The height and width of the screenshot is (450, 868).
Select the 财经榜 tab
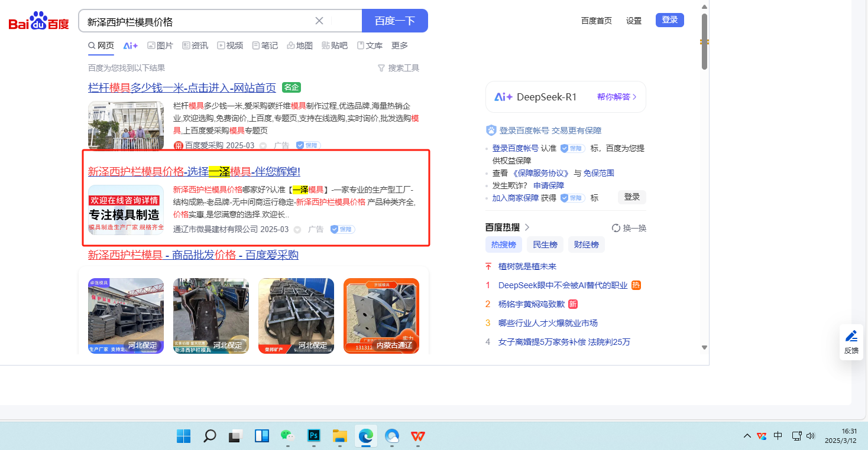(x=587, y=244)
